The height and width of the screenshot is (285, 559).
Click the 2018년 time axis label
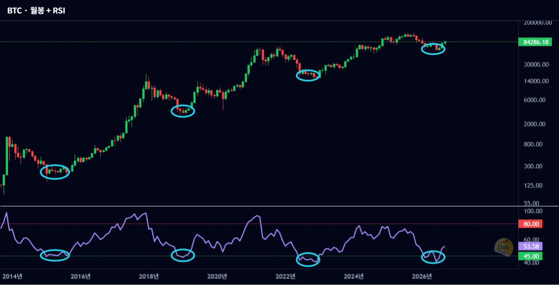pyautogui.click(x=149, y=276)
